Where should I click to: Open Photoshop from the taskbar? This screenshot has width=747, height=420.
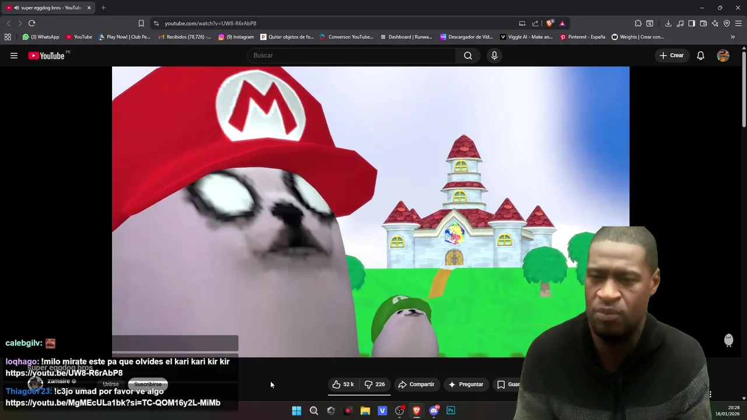(x=451, y=411)
